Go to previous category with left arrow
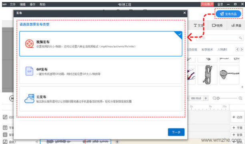 tap(237, 50)
